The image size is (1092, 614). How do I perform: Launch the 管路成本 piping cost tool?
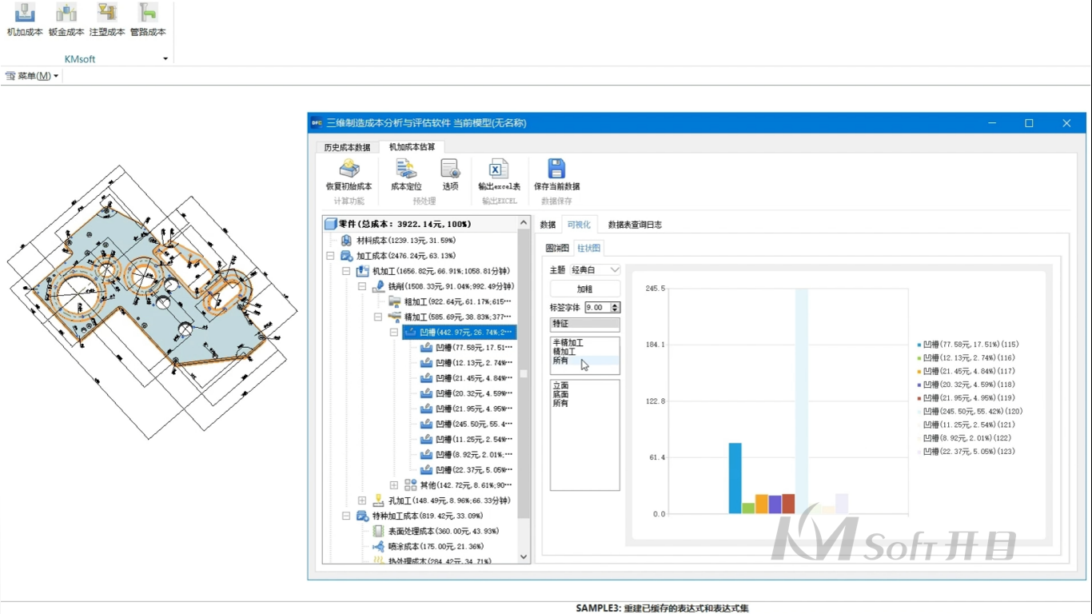(x=148, y=14)
